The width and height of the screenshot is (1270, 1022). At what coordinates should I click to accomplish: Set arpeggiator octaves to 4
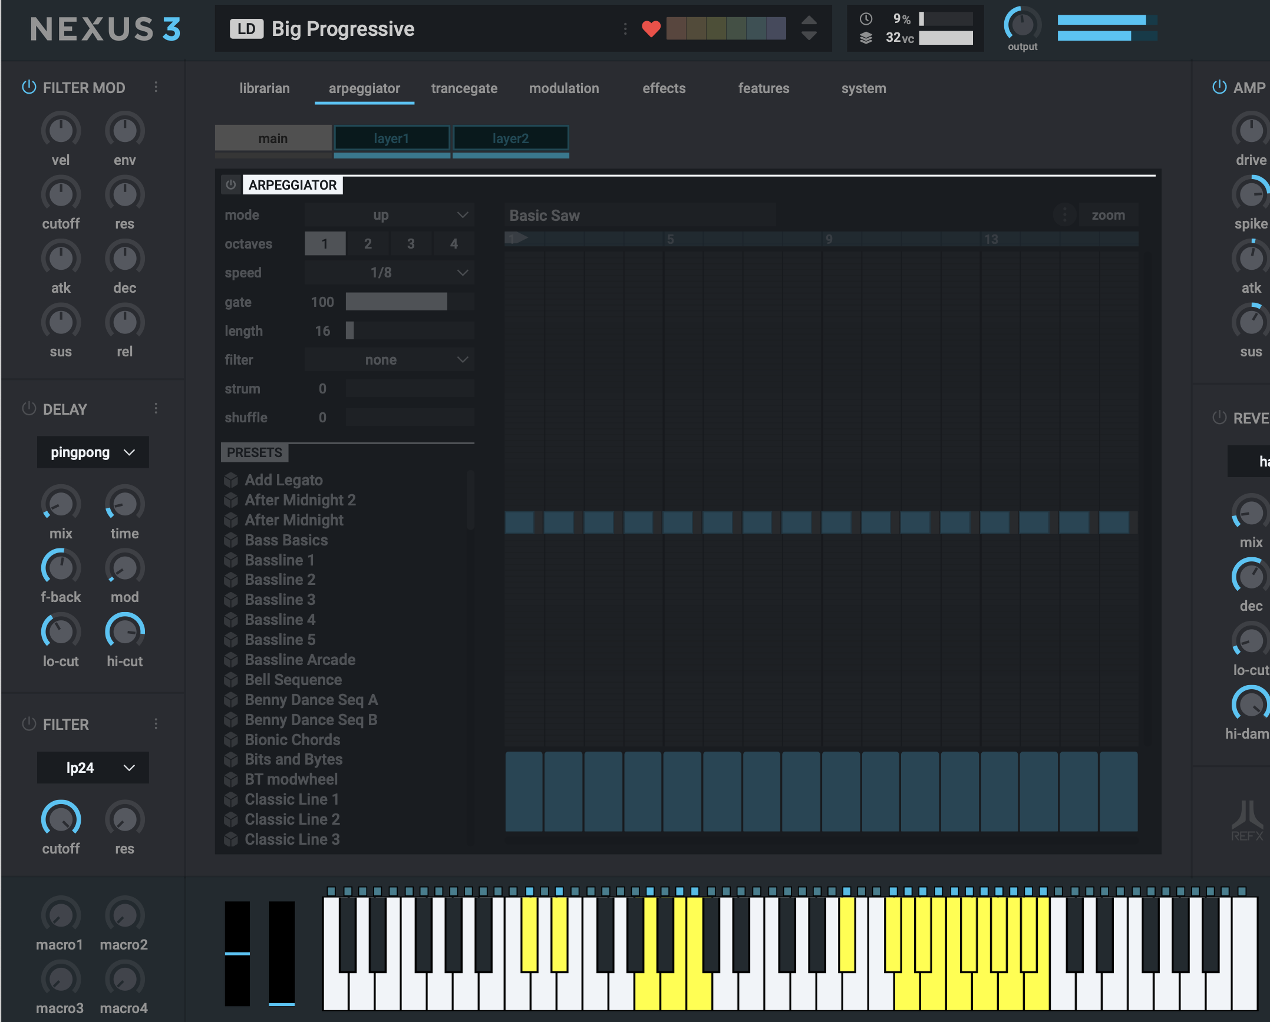click(x=454, y=243)
